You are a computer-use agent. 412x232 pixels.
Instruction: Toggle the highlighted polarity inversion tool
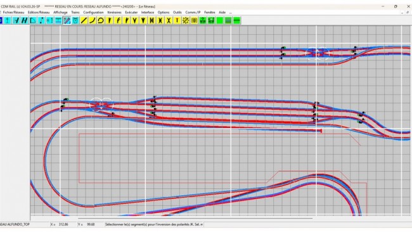coord(67,20)
